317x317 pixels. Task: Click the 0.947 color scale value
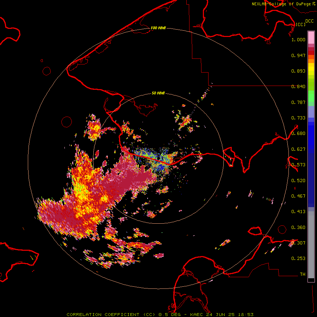click(x=298, y=55)
